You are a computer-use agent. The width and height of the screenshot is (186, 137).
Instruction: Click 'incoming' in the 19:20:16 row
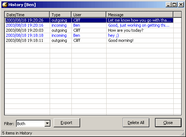pyautogui.click(x=59, y=25)
